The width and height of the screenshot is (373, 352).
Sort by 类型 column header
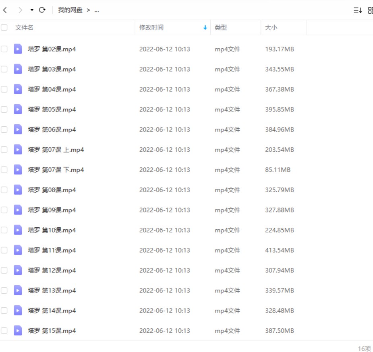click(221, 27)
